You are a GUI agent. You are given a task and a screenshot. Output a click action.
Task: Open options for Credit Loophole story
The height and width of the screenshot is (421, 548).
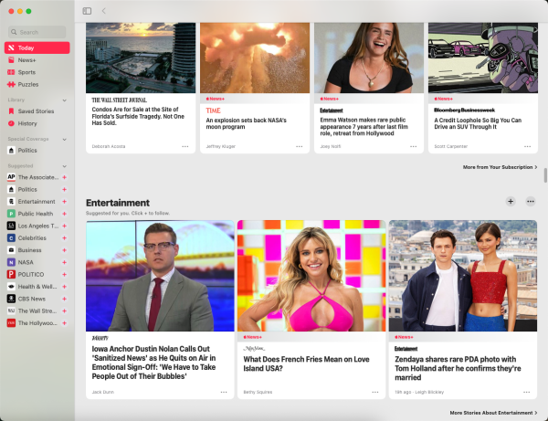point(527,147)
